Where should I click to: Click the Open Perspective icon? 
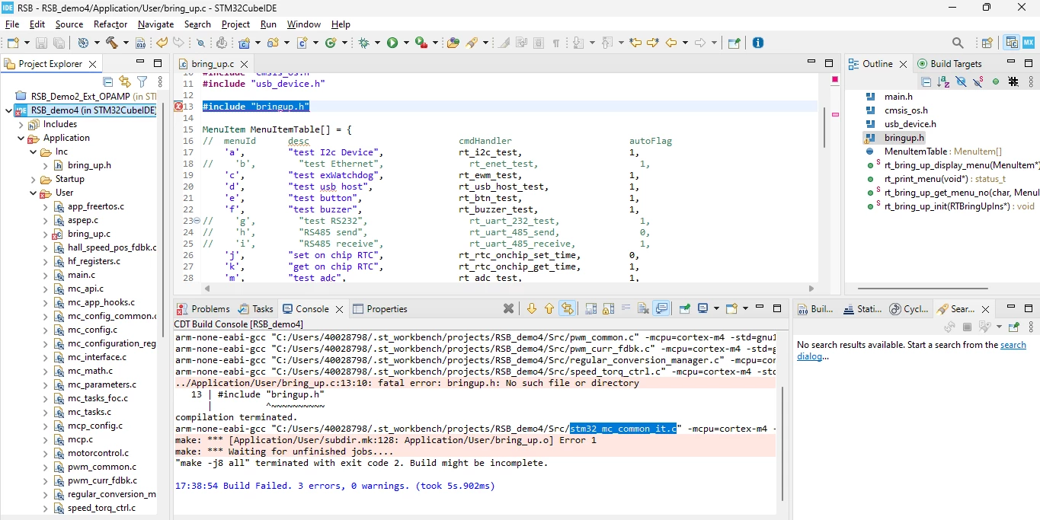pos(987,43)
